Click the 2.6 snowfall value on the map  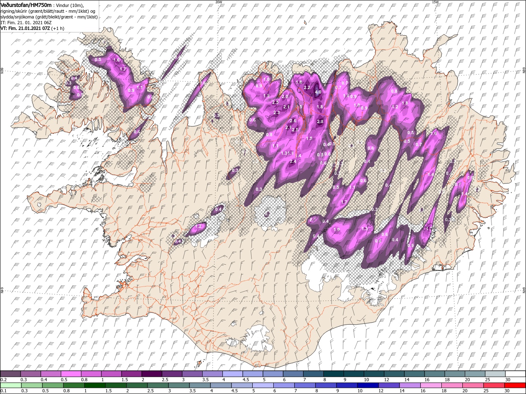tap(293, 121)
